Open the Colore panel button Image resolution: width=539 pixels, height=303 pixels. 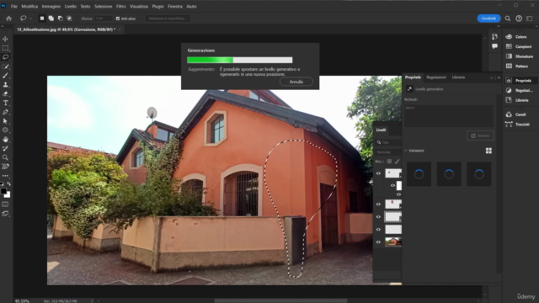tap(520, 37)
